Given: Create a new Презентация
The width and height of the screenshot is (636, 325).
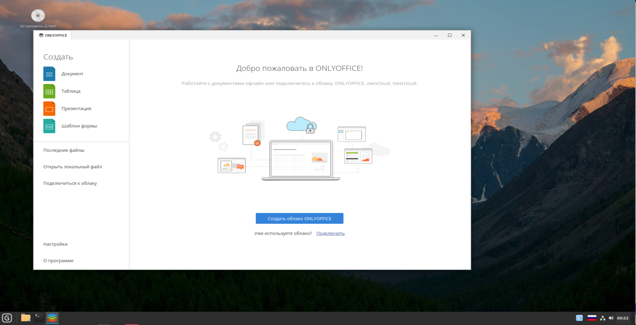Looking at the screenshot, I should 76,109.
